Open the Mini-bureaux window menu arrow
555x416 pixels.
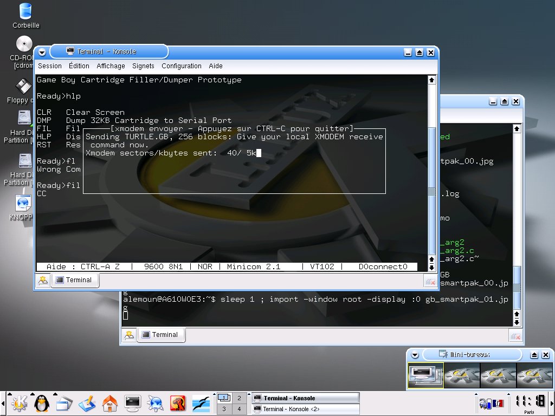point(415,355)
